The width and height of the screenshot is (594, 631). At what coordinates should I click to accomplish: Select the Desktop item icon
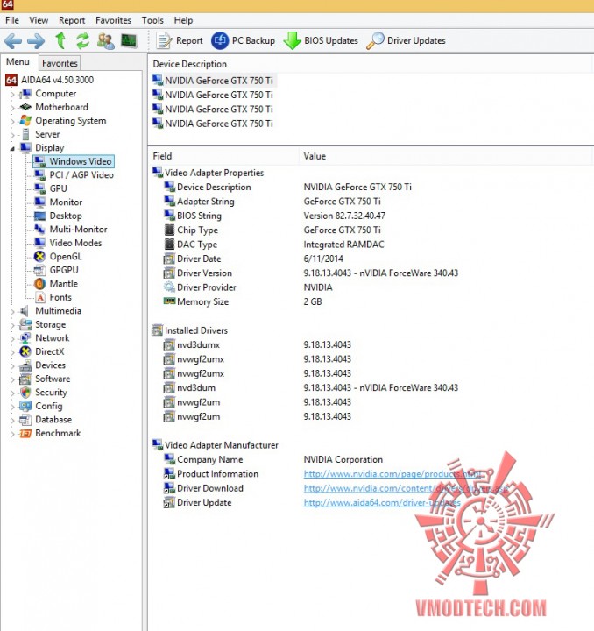[39, 216]
